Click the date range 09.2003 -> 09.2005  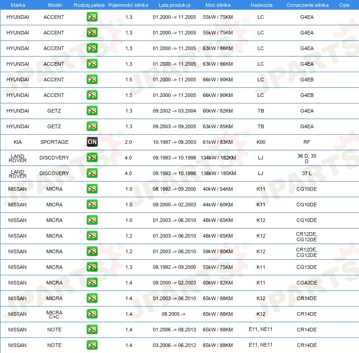[174, 126]
